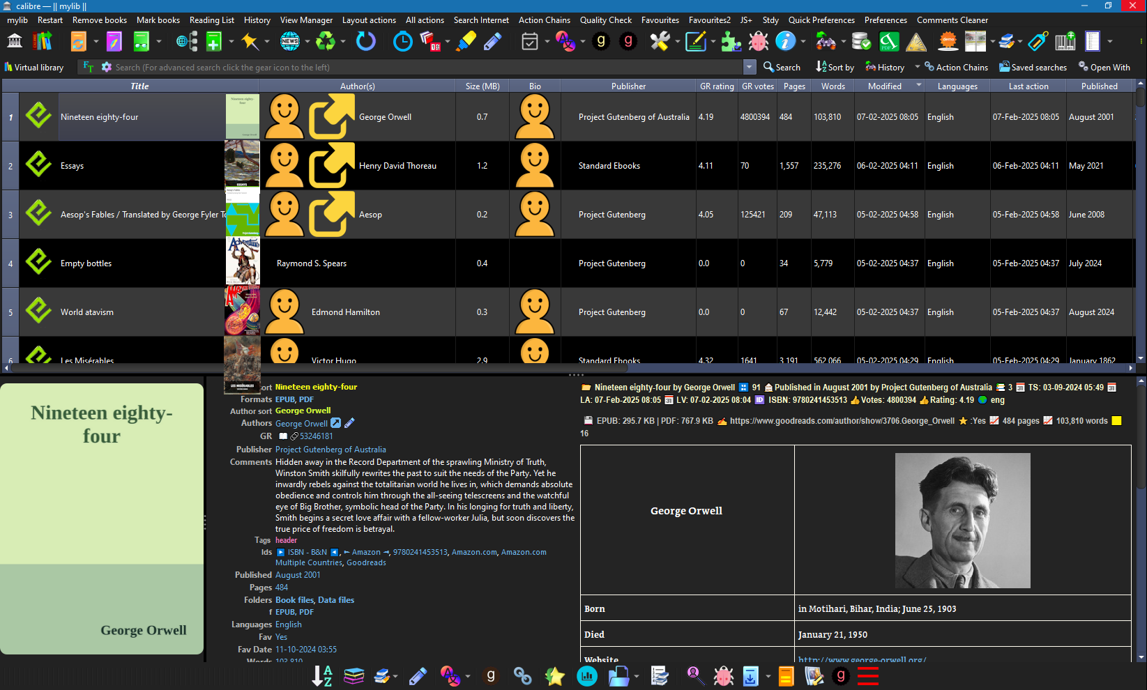Viewport: 1147px width, 690px height.
Task: Click the blue info icon
Action: point(786,42)
